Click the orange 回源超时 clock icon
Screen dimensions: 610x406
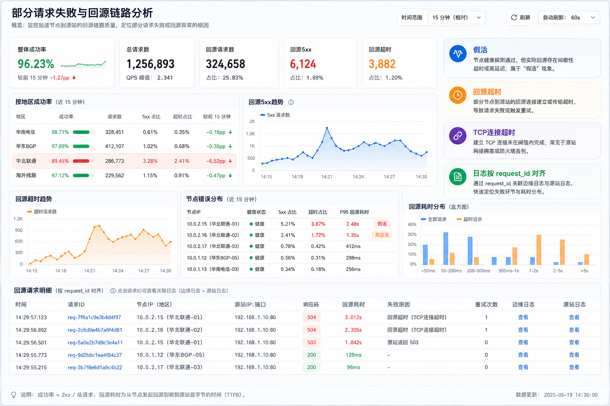(457, 95)
